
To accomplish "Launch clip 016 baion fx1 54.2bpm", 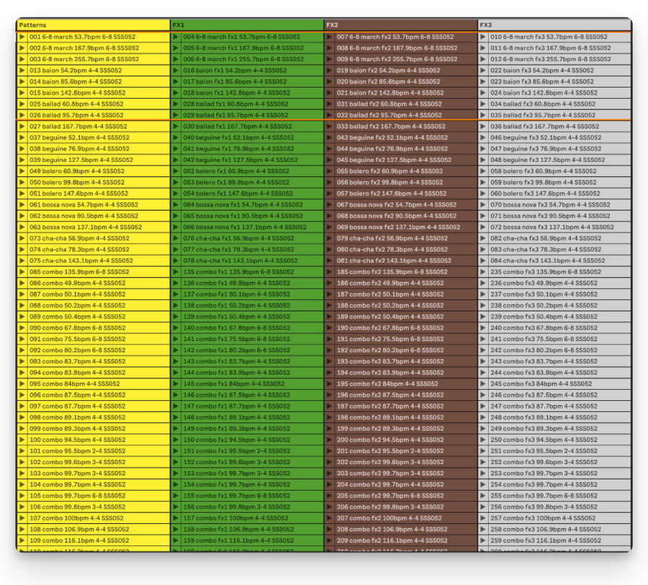I will click(x=176, y=71).
